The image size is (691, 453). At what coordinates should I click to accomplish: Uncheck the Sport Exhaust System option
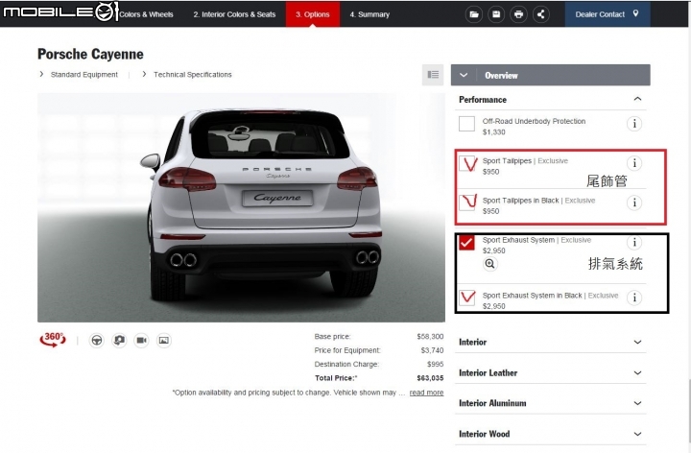coord(466,243)
